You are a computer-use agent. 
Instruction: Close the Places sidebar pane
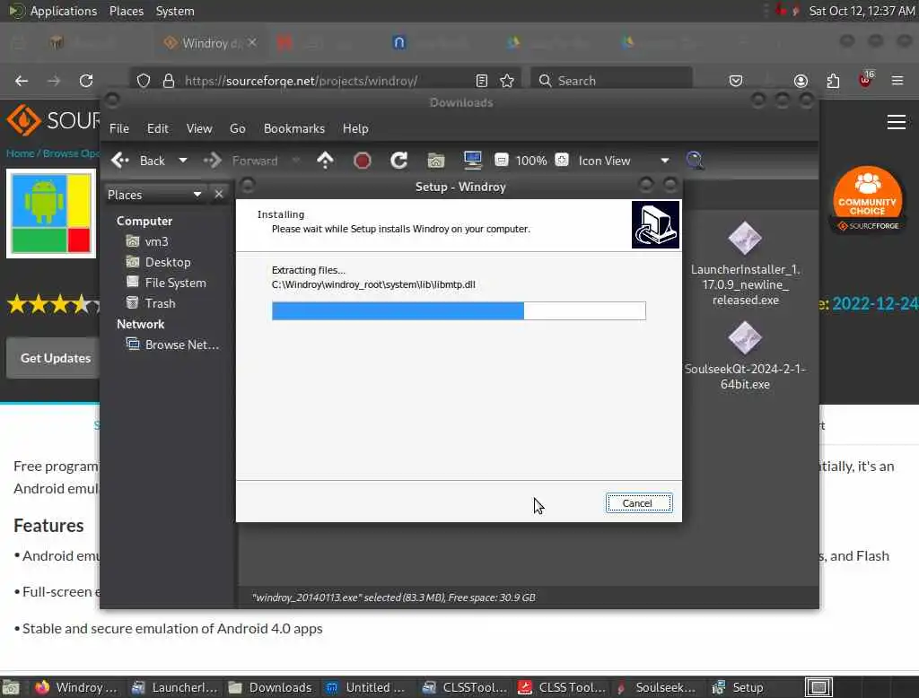[219, 194]
